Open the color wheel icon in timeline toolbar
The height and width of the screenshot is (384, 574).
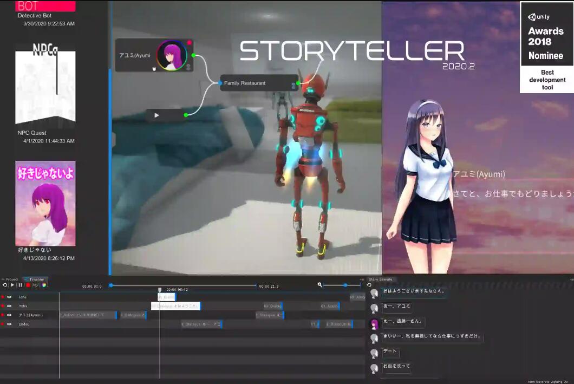coord(43,285)
